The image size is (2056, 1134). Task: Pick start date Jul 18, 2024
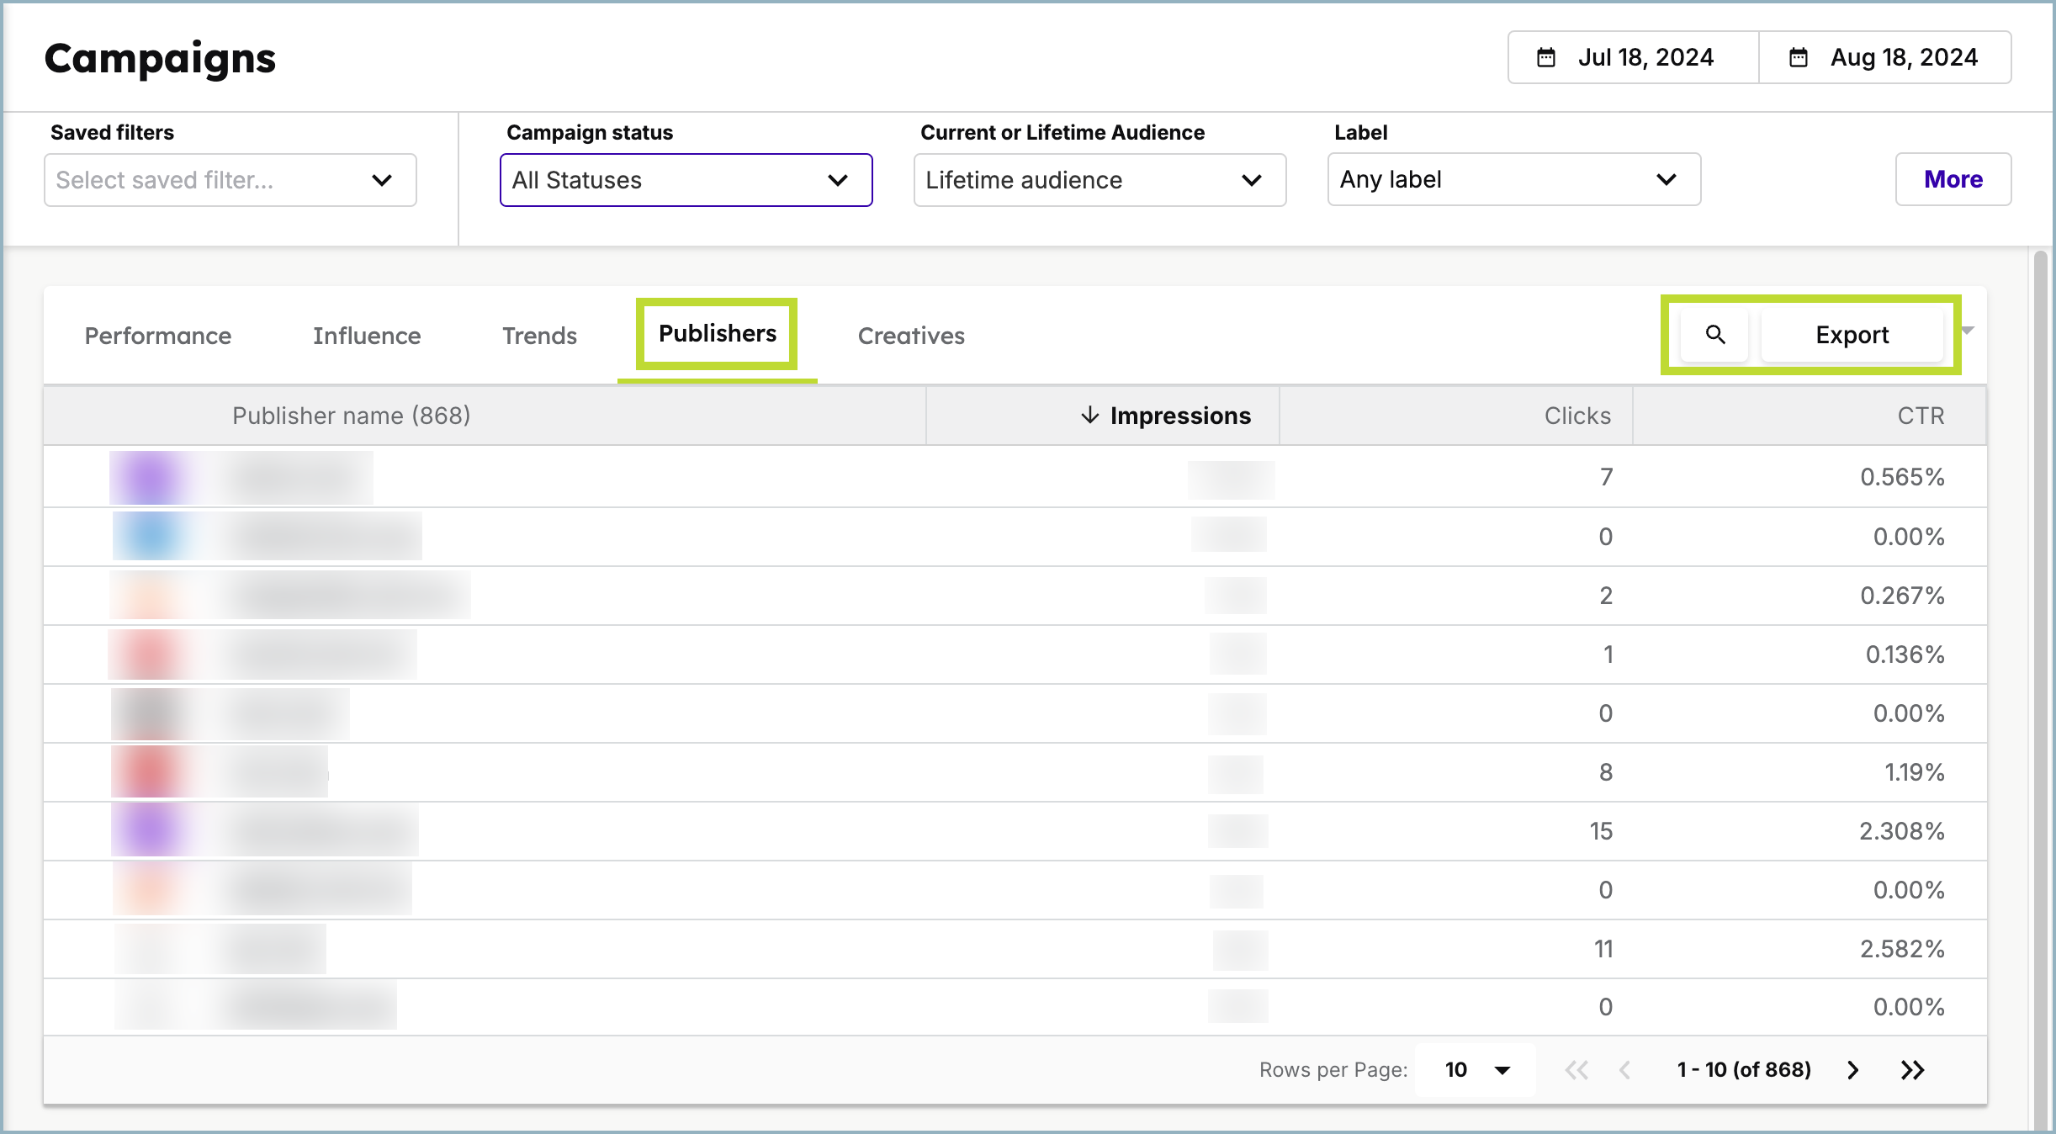pos(1634,57)
